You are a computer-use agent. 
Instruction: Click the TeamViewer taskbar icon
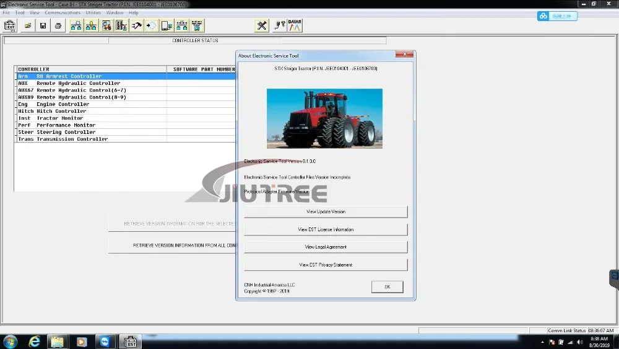(x=105, y=342)
